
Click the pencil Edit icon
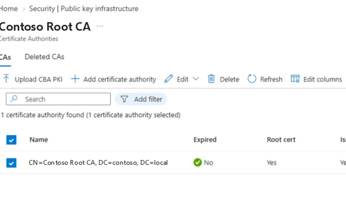click(169, 79)
